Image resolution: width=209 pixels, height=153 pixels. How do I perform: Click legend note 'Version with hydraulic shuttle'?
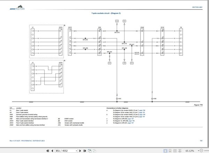(x=73, y=125)
